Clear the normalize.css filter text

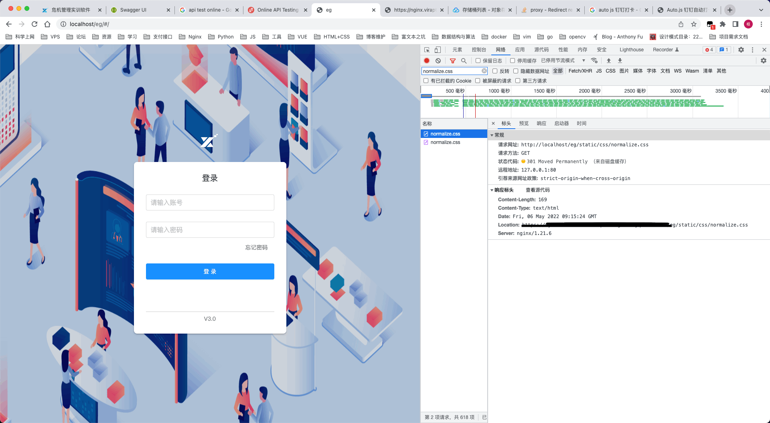[484, 71]
